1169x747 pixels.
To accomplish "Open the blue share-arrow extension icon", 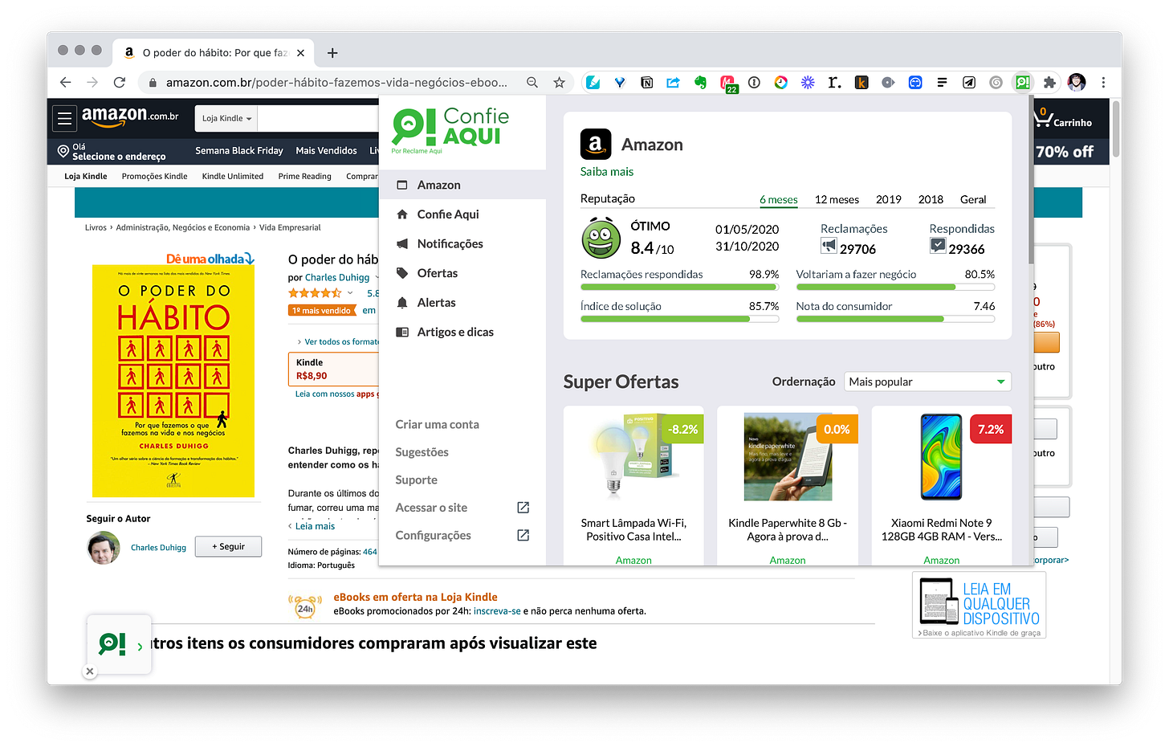I will coord(673,82).
